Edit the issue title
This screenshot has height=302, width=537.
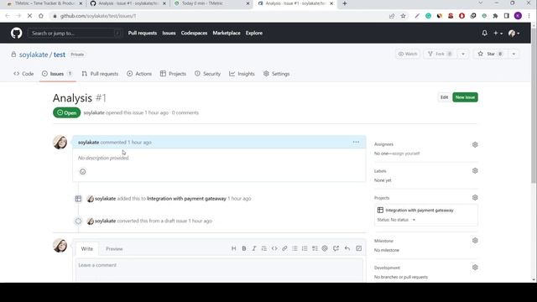[x=444, y=97]
